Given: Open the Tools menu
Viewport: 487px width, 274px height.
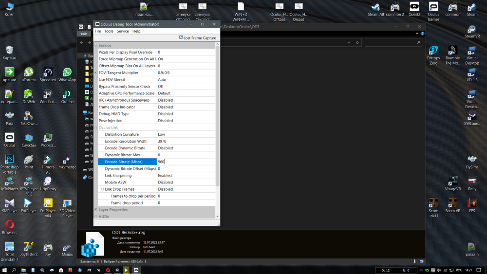Looking at the screenshot, I should click(109, 31).
